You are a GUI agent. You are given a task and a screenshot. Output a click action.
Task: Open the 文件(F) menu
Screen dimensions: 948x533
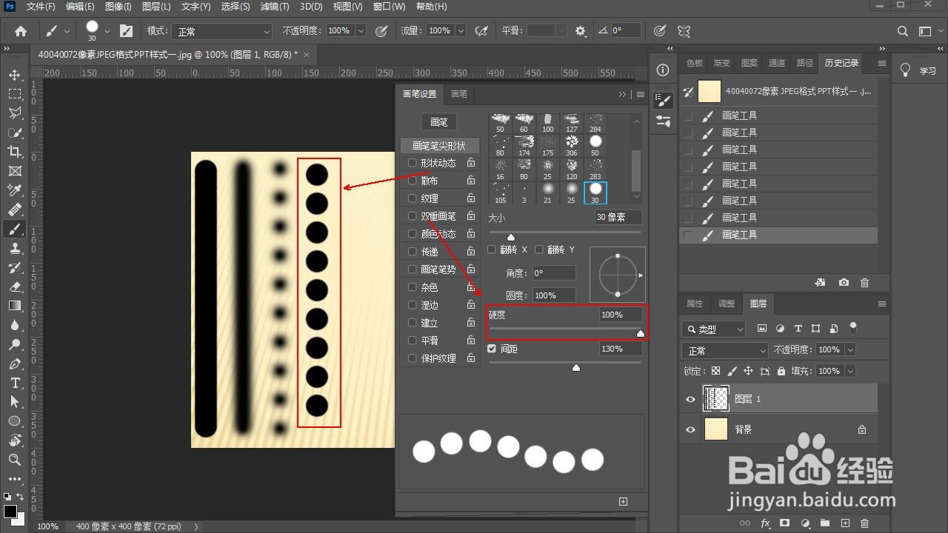click(41, 7)
